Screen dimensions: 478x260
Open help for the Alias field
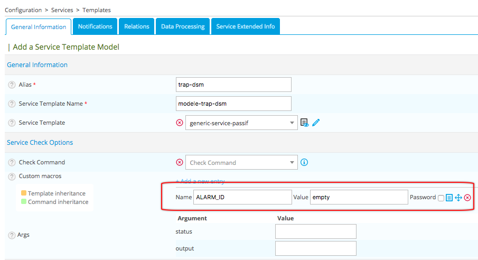coord(12,85)
